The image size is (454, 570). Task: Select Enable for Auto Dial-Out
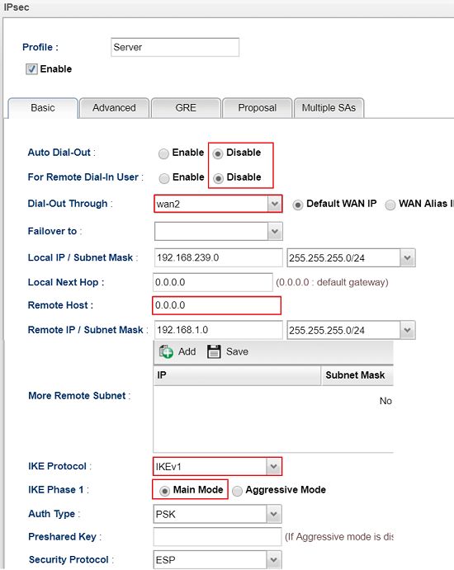[x=163, y=153]
